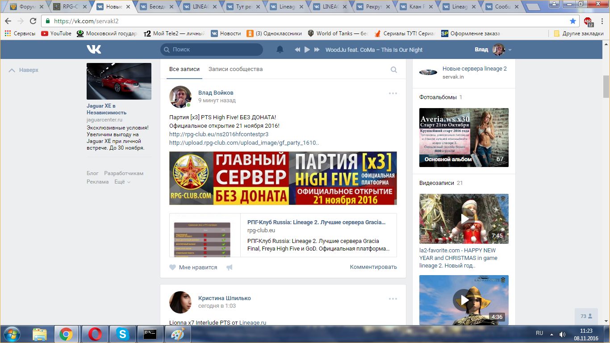Click the VK logo home icon
Screen dimensions: 610x343
coord(94,50)
